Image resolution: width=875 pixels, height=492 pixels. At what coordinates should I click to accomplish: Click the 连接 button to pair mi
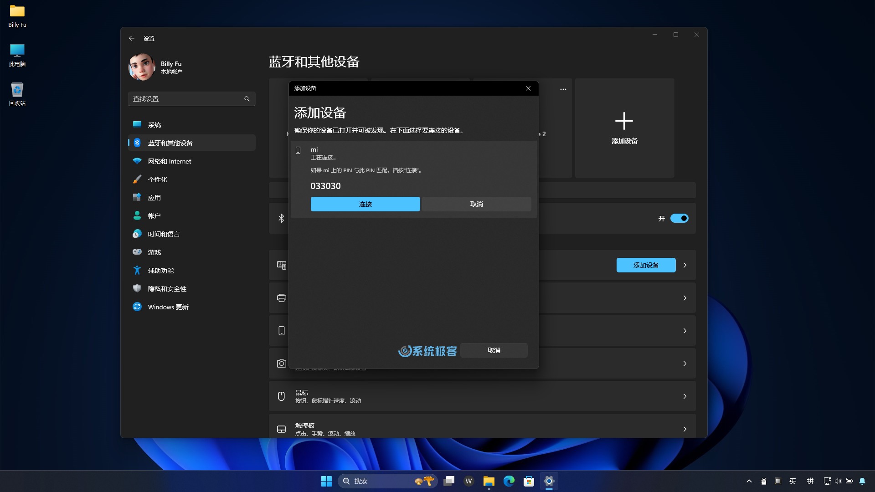[x=365, y=204]
